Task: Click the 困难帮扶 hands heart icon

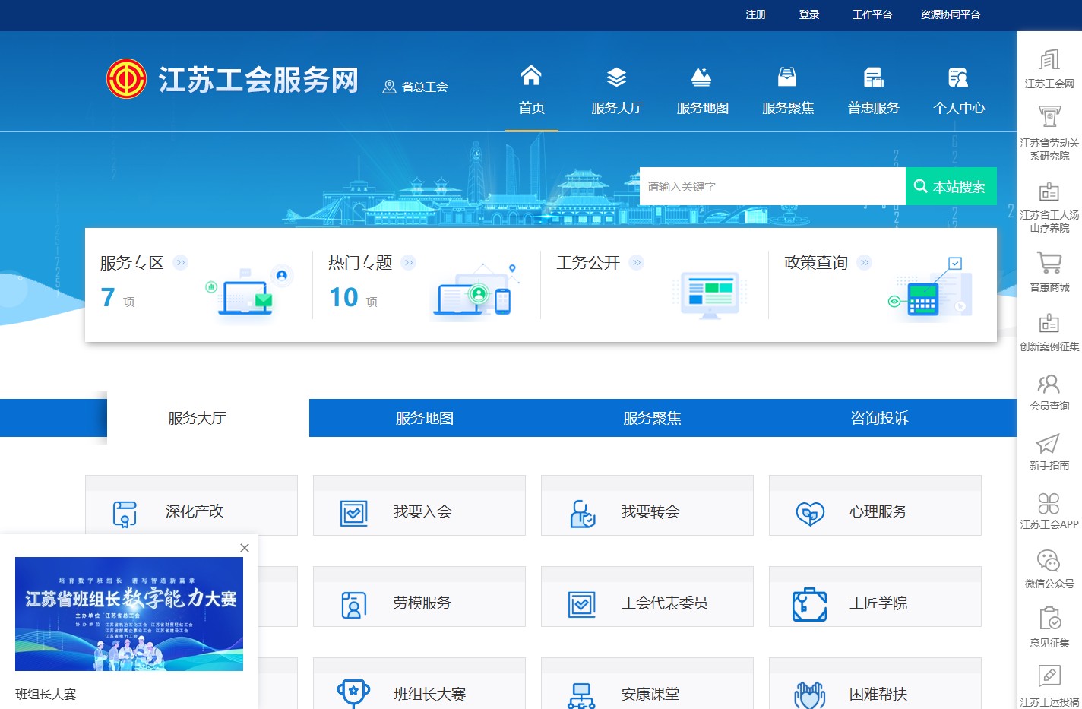Action: pyautogui.click(x=809, y=695)
